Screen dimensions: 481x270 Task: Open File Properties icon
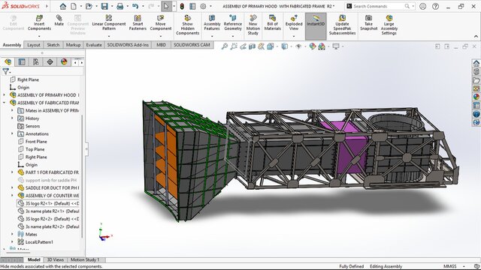tap(192, 6)
